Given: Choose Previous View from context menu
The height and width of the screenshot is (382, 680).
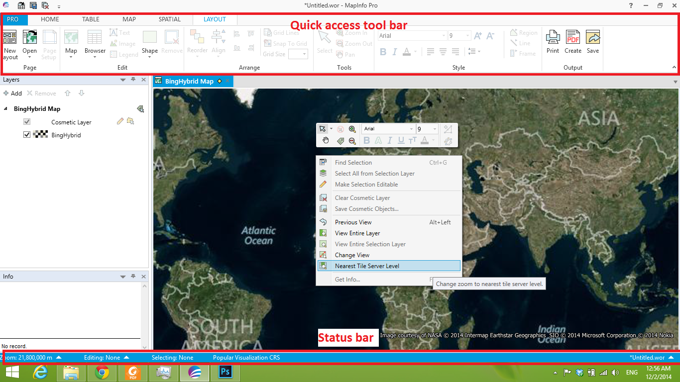Looking at the screenshot, I should coord(389,222).
